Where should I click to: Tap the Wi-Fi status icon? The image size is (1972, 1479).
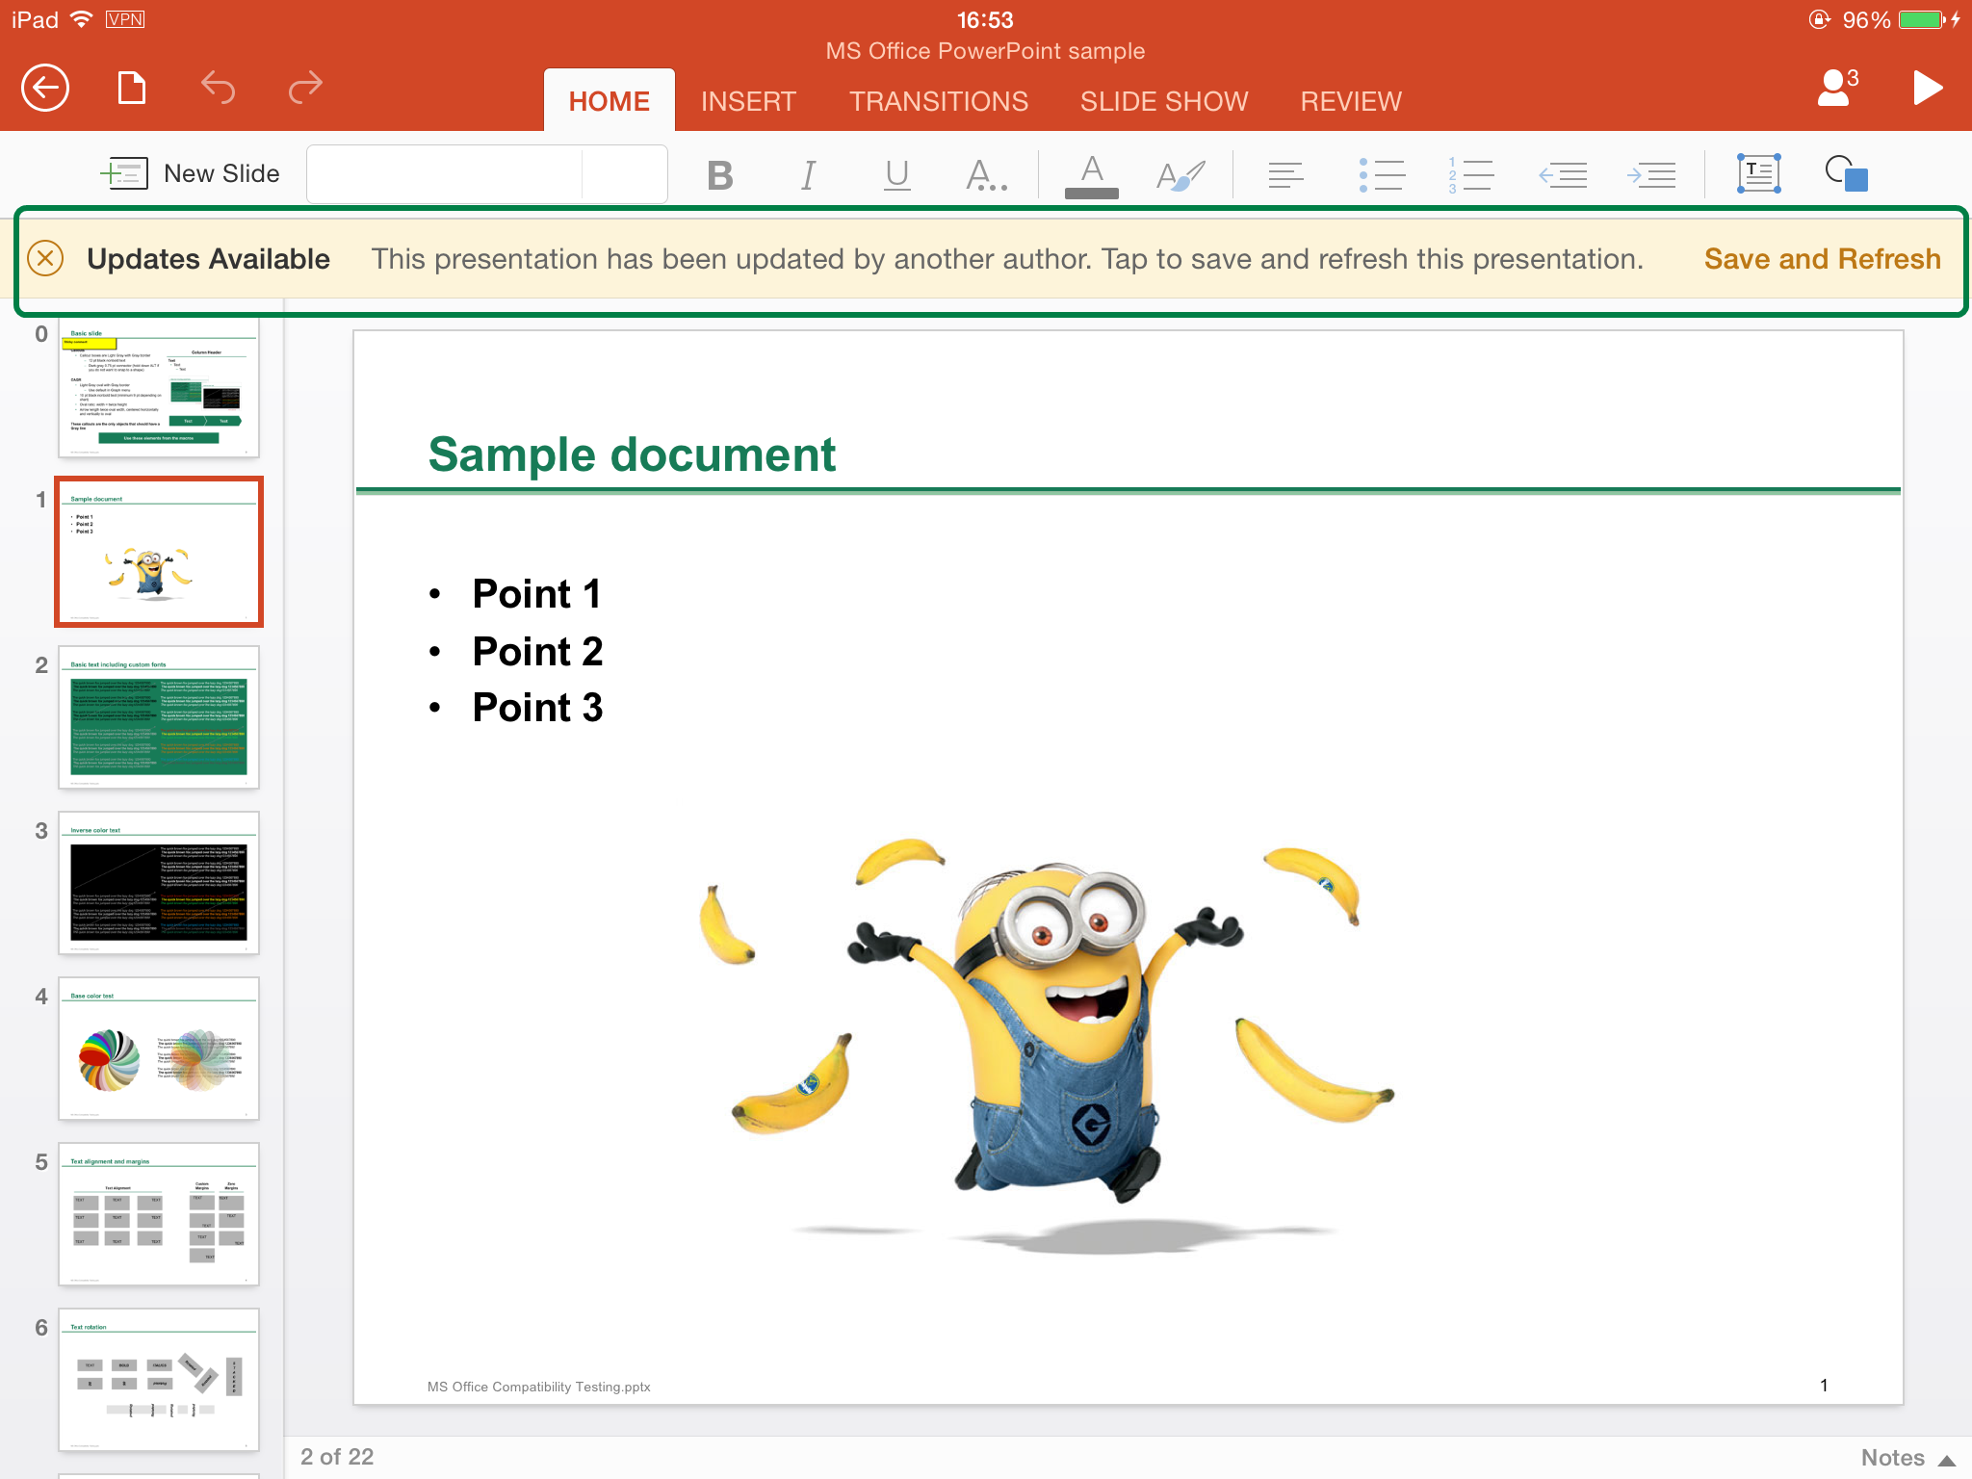pos(82,19)
